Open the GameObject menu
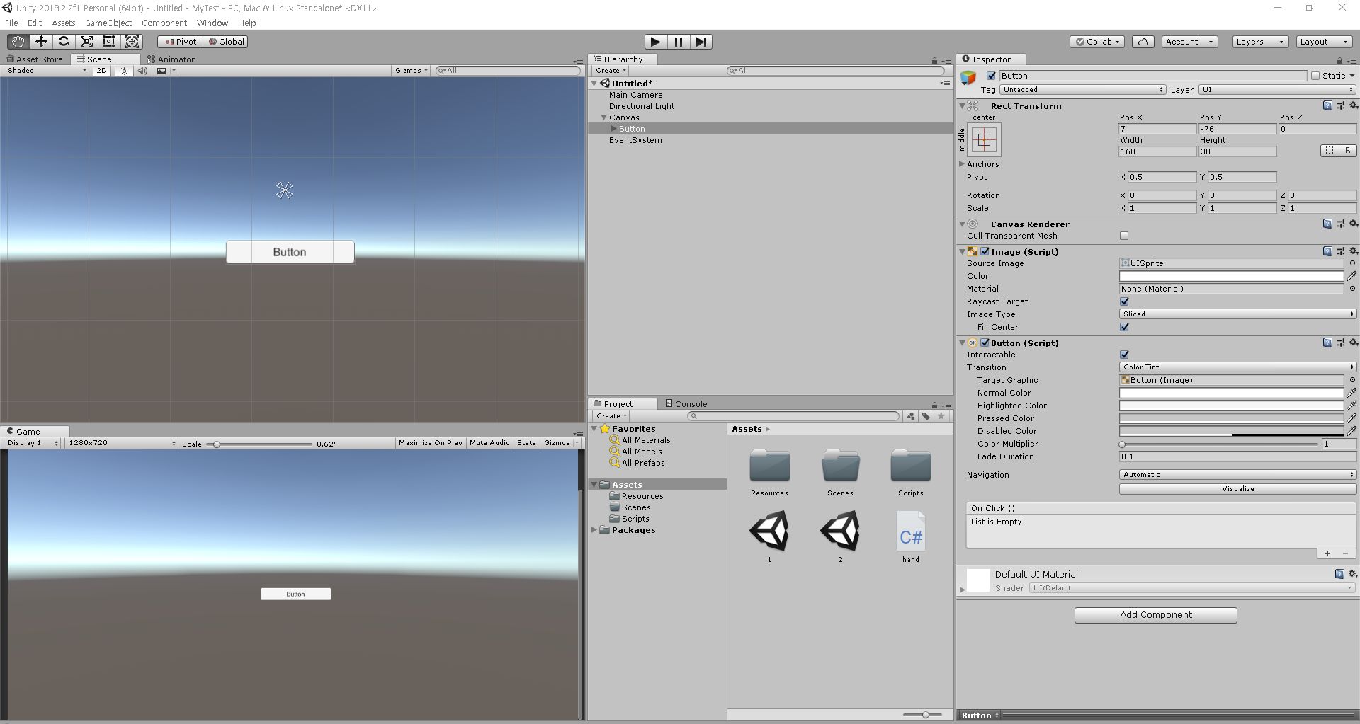The image size is (1360, 724). coord(108,23)
